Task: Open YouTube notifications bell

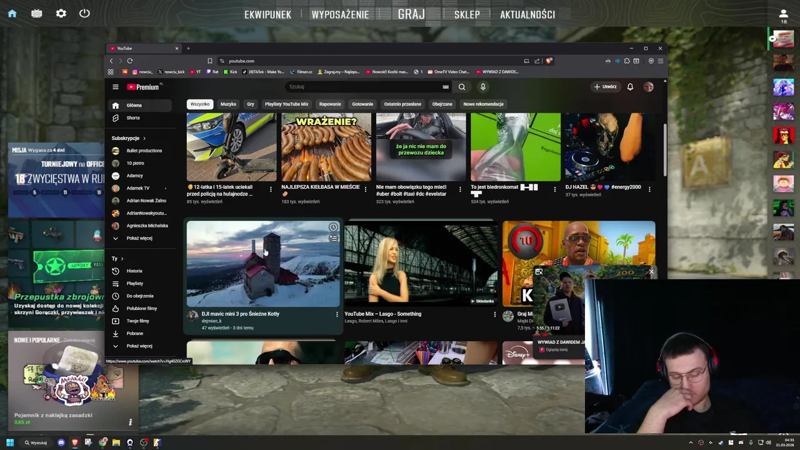Action: [x=630, y=87]
